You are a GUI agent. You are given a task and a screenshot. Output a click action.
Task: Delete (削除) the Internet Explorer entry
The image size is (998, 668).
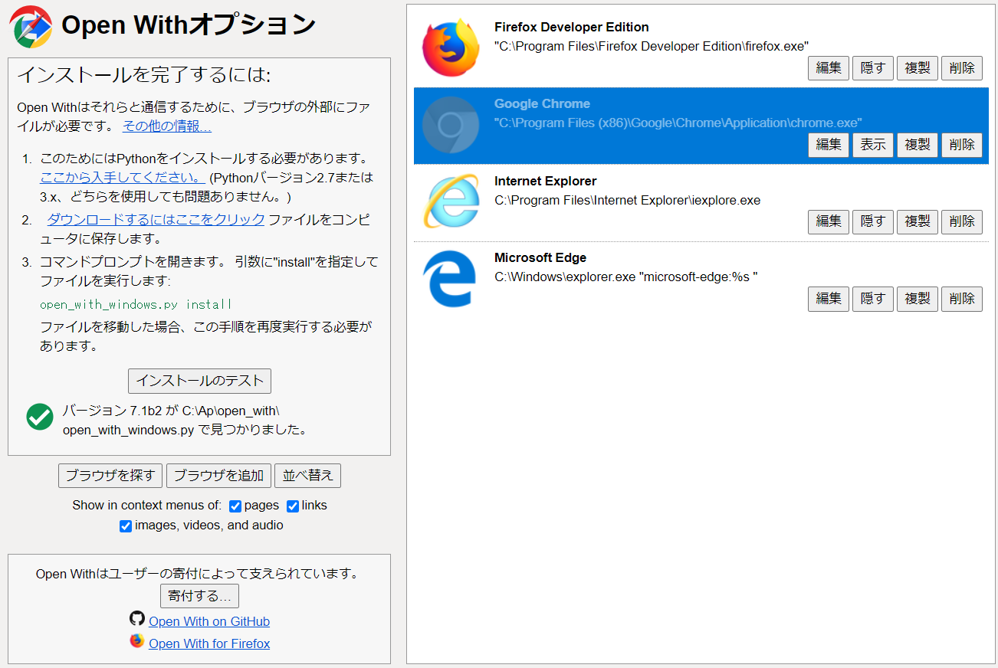click(962, 221)
